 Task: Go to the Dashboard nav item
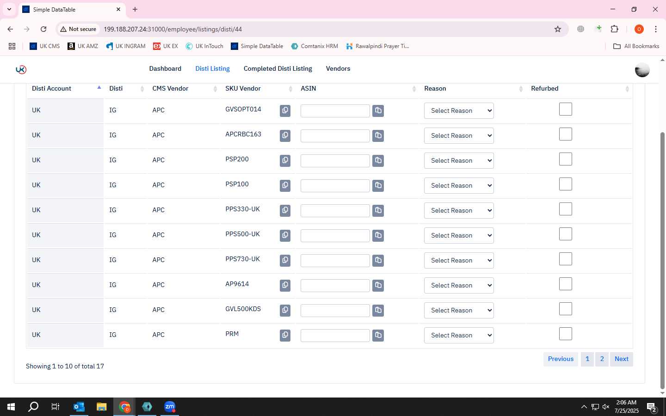165,68
